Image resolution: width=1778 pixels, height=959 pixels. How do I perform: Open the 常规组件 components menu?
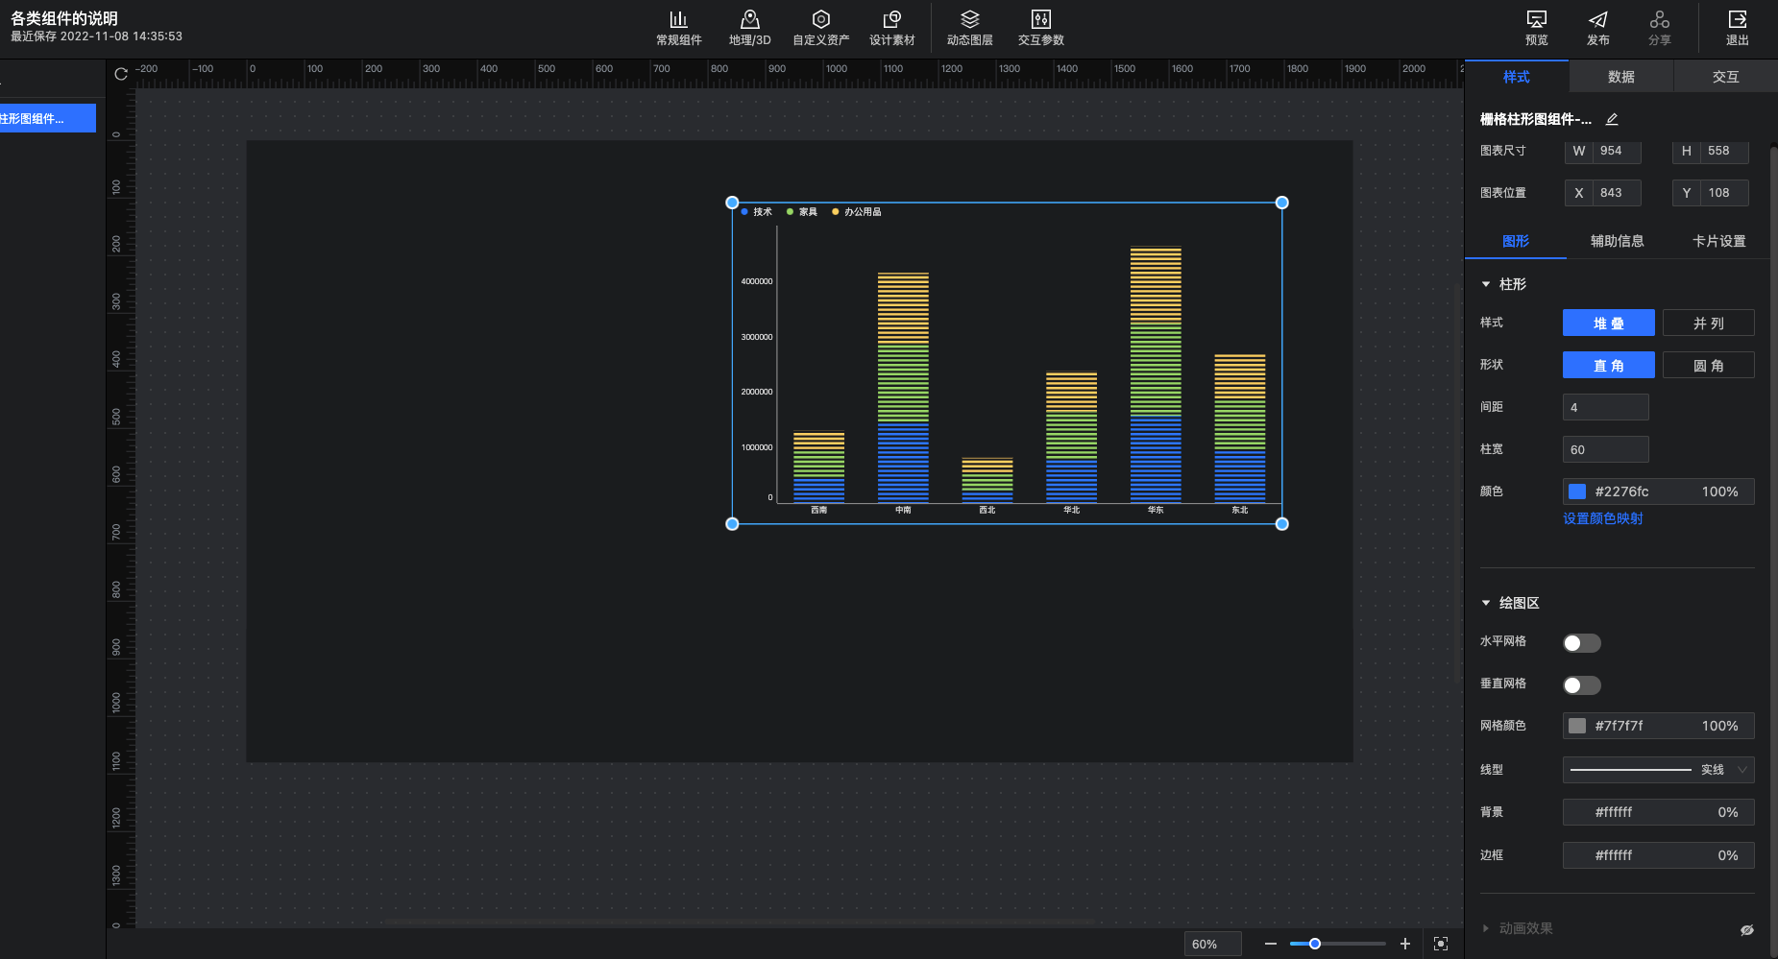679,28
